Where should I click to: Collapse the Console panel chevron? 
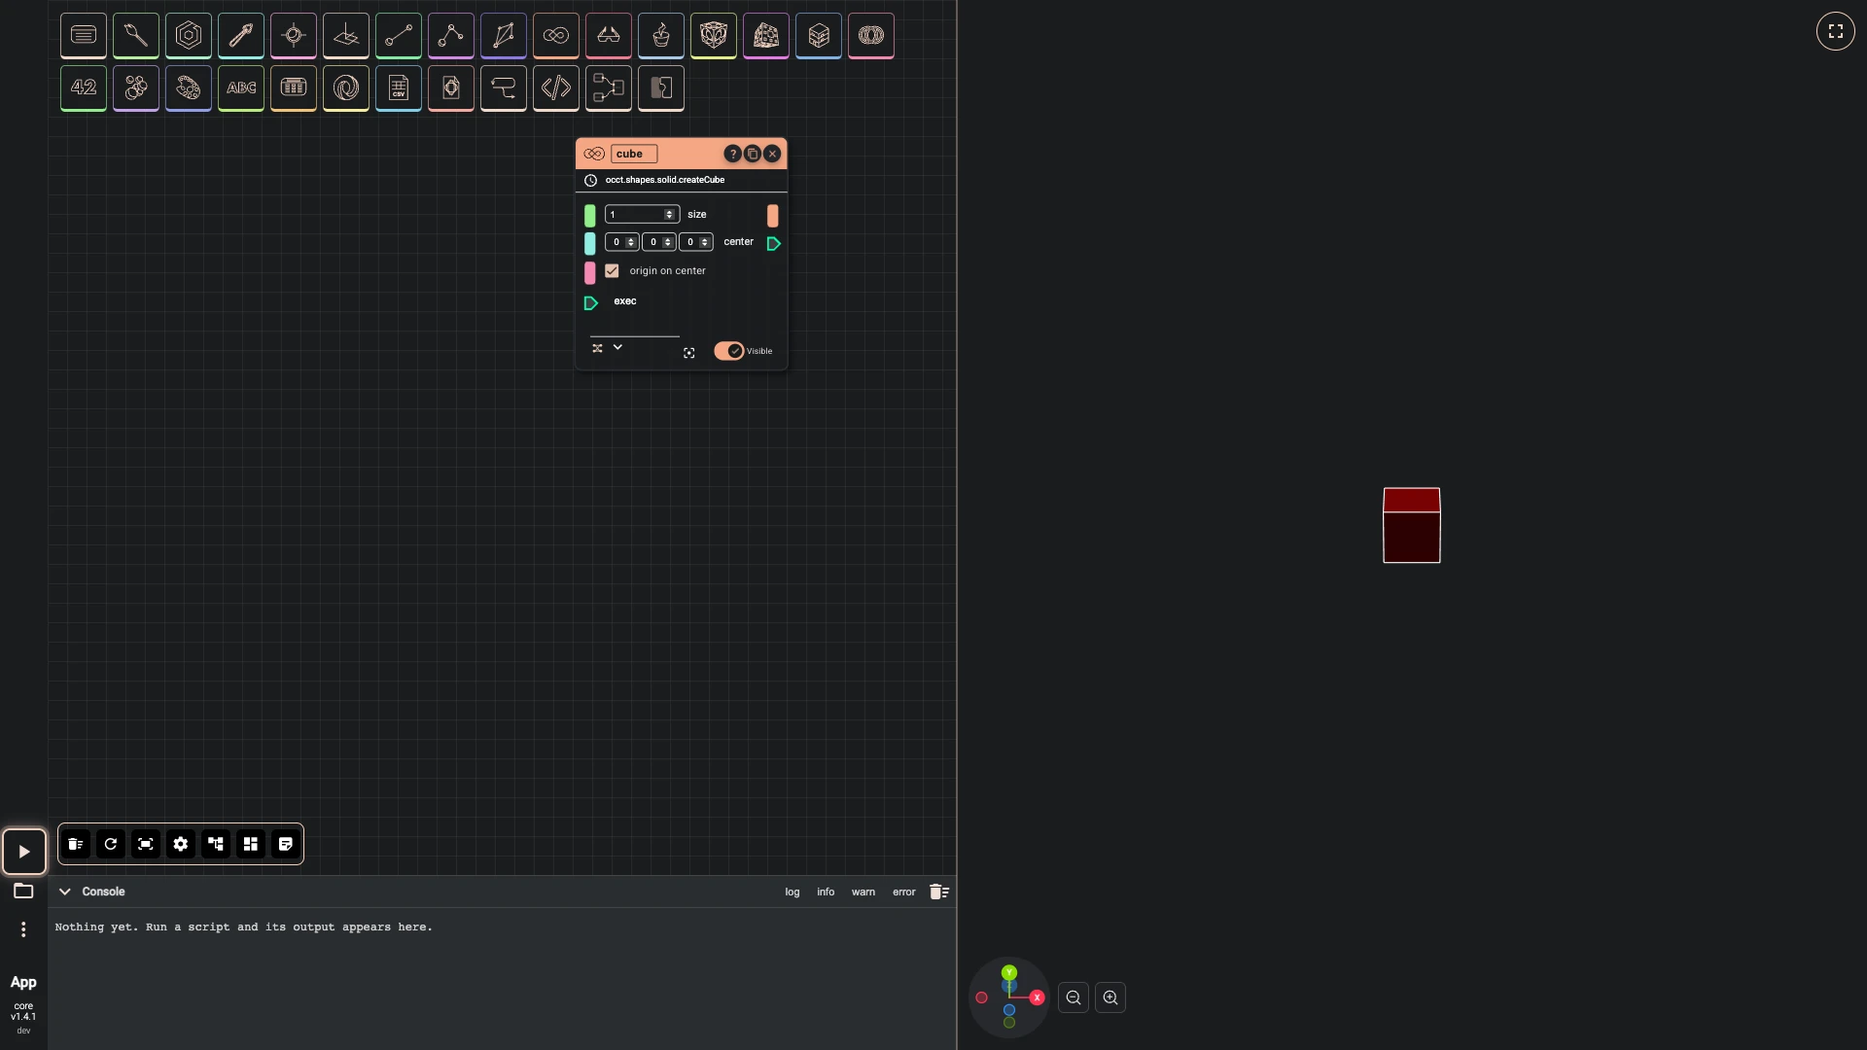coord(65,892)
